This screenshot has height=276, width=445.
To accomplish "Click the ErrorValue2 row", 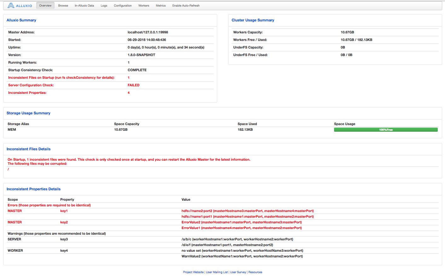I will click(241, 222).
